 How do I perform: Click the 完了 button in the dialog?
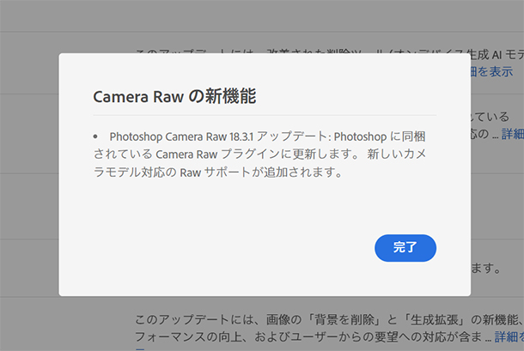click(405, 248)
